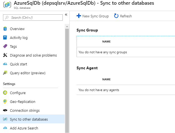Click the Activity log book icon
175x133 pixels.
tap(5, 38)
